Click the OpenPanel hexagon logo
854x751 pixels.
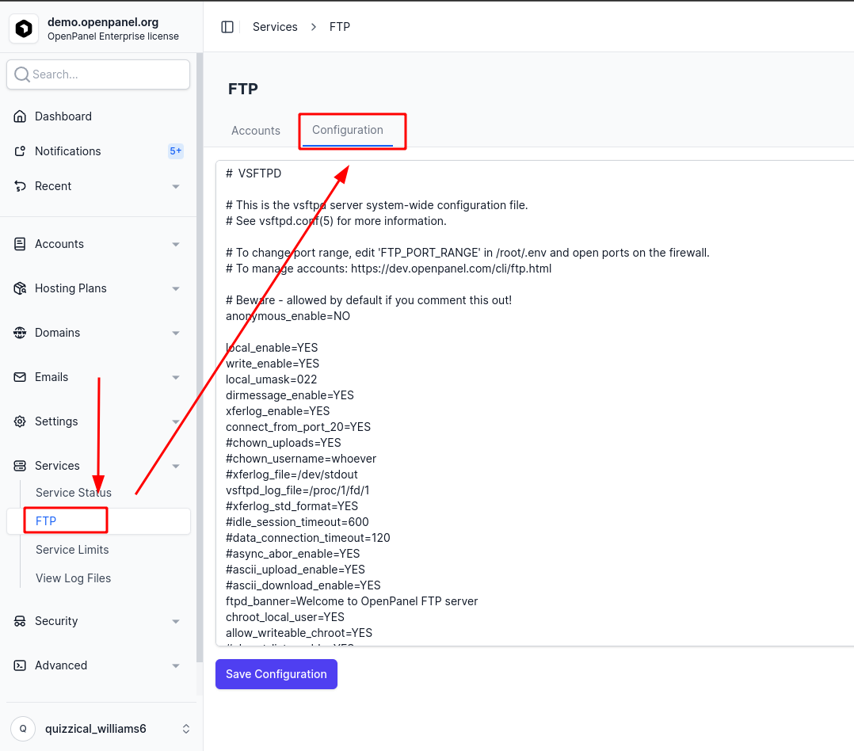click(x=24, y=29)
